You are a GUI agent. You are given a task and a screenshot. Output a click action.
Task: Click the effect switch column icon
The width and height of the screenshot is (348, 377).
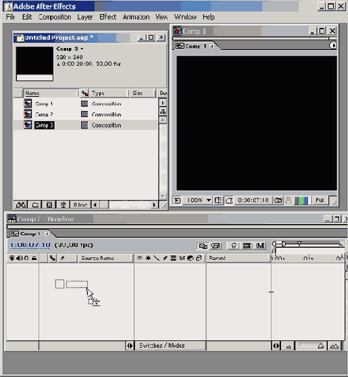tap(165, 258)
